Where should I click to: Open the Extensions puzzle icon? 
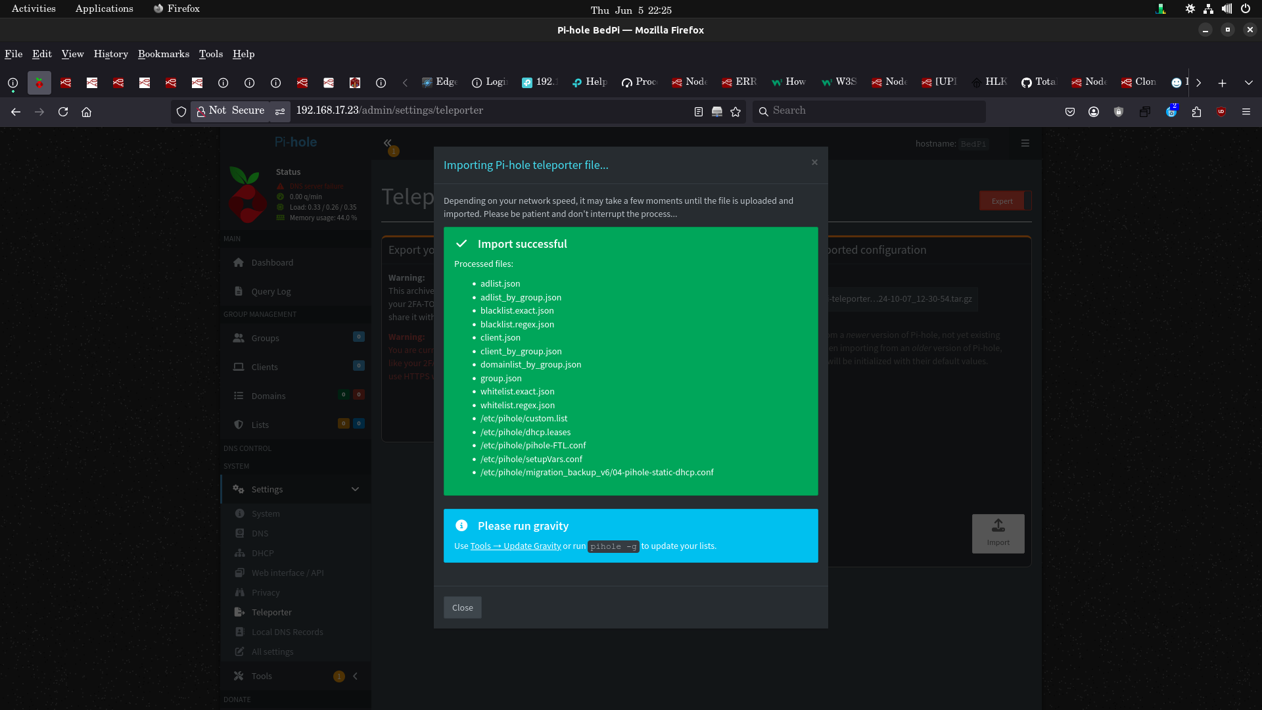coord(1196,112)
